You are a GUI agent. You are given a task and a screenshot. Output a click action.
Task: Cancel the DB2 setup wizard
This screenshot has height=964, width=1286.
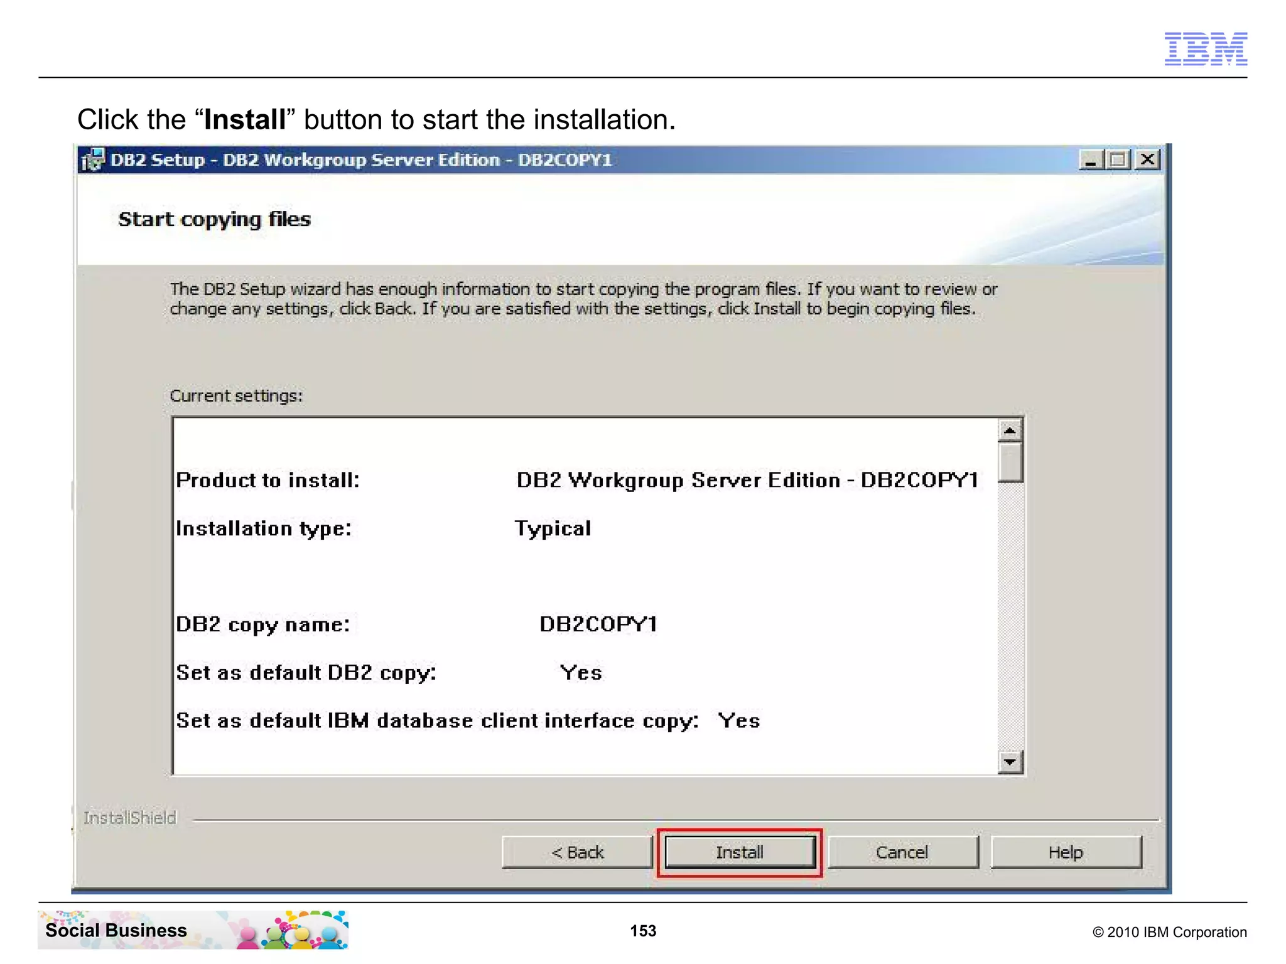[x=902, y=852]
